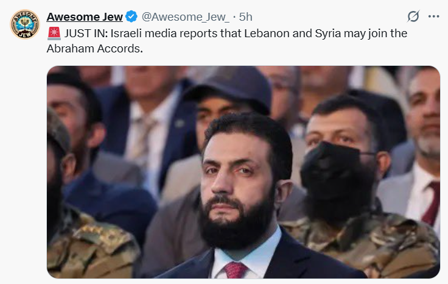Open the 5h timestamp permalink

(246, 17)
